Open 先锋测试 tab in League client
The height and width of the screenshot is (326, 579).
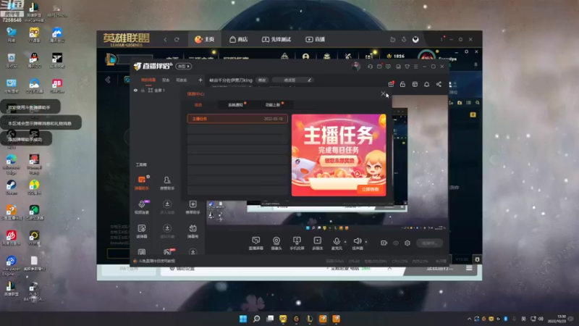tap(276, 39)
